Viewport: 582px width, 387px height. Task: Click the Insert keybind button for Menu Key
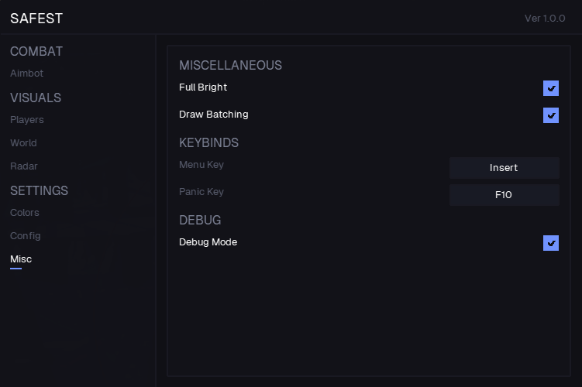tap(504, 168)
